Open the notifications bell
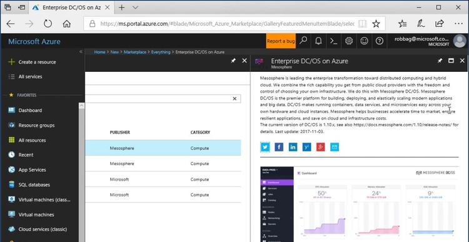This screenshot has width=469, height=242. pos(318,41)
